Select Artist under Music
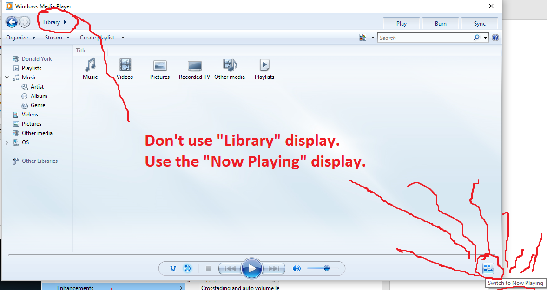The height and width of the screenshot is (290, 547). (x=37, y=87)
